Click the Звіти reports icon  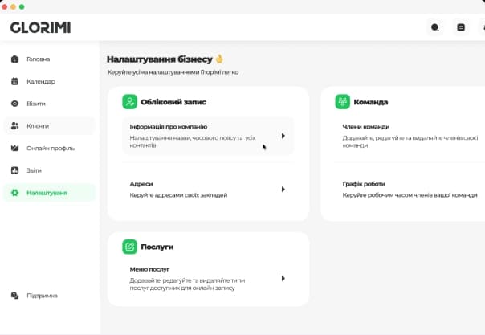click(14, 170)
